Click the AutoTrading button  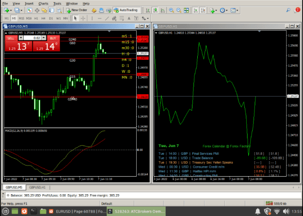(x=126, y=10)
